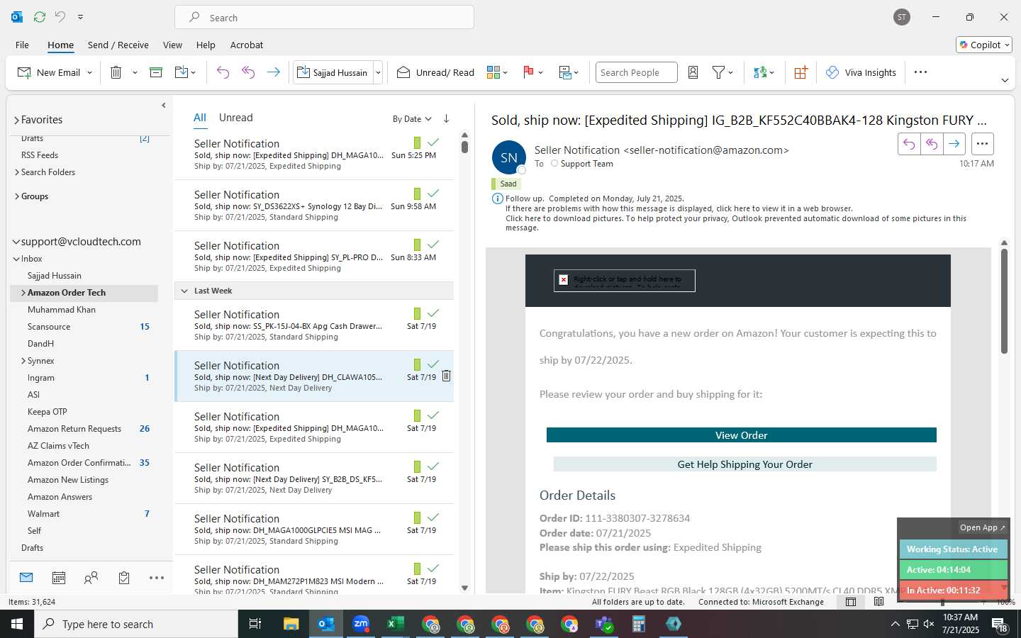Toggle green category box on SS_PK-15J-04-BX email
Screen dimensions: 1021x638
tap(417, 313)
